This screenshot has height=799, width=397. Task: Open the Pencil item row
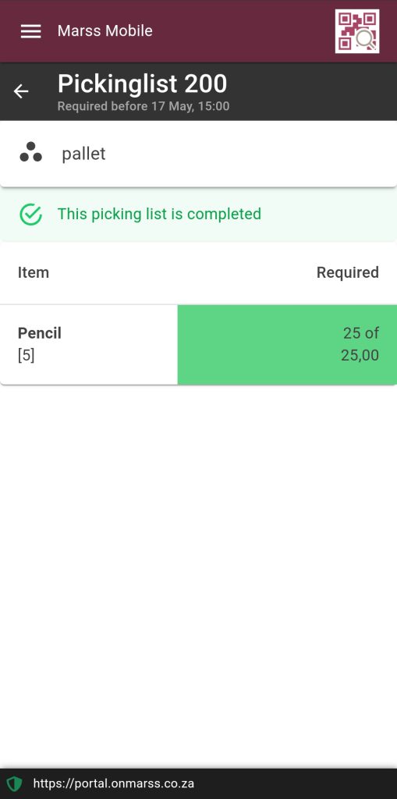coord(198,344)
